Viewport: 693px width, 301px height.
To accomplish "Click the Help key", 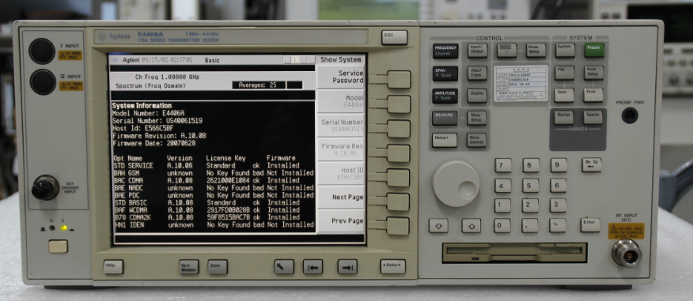I will point(114,266).
